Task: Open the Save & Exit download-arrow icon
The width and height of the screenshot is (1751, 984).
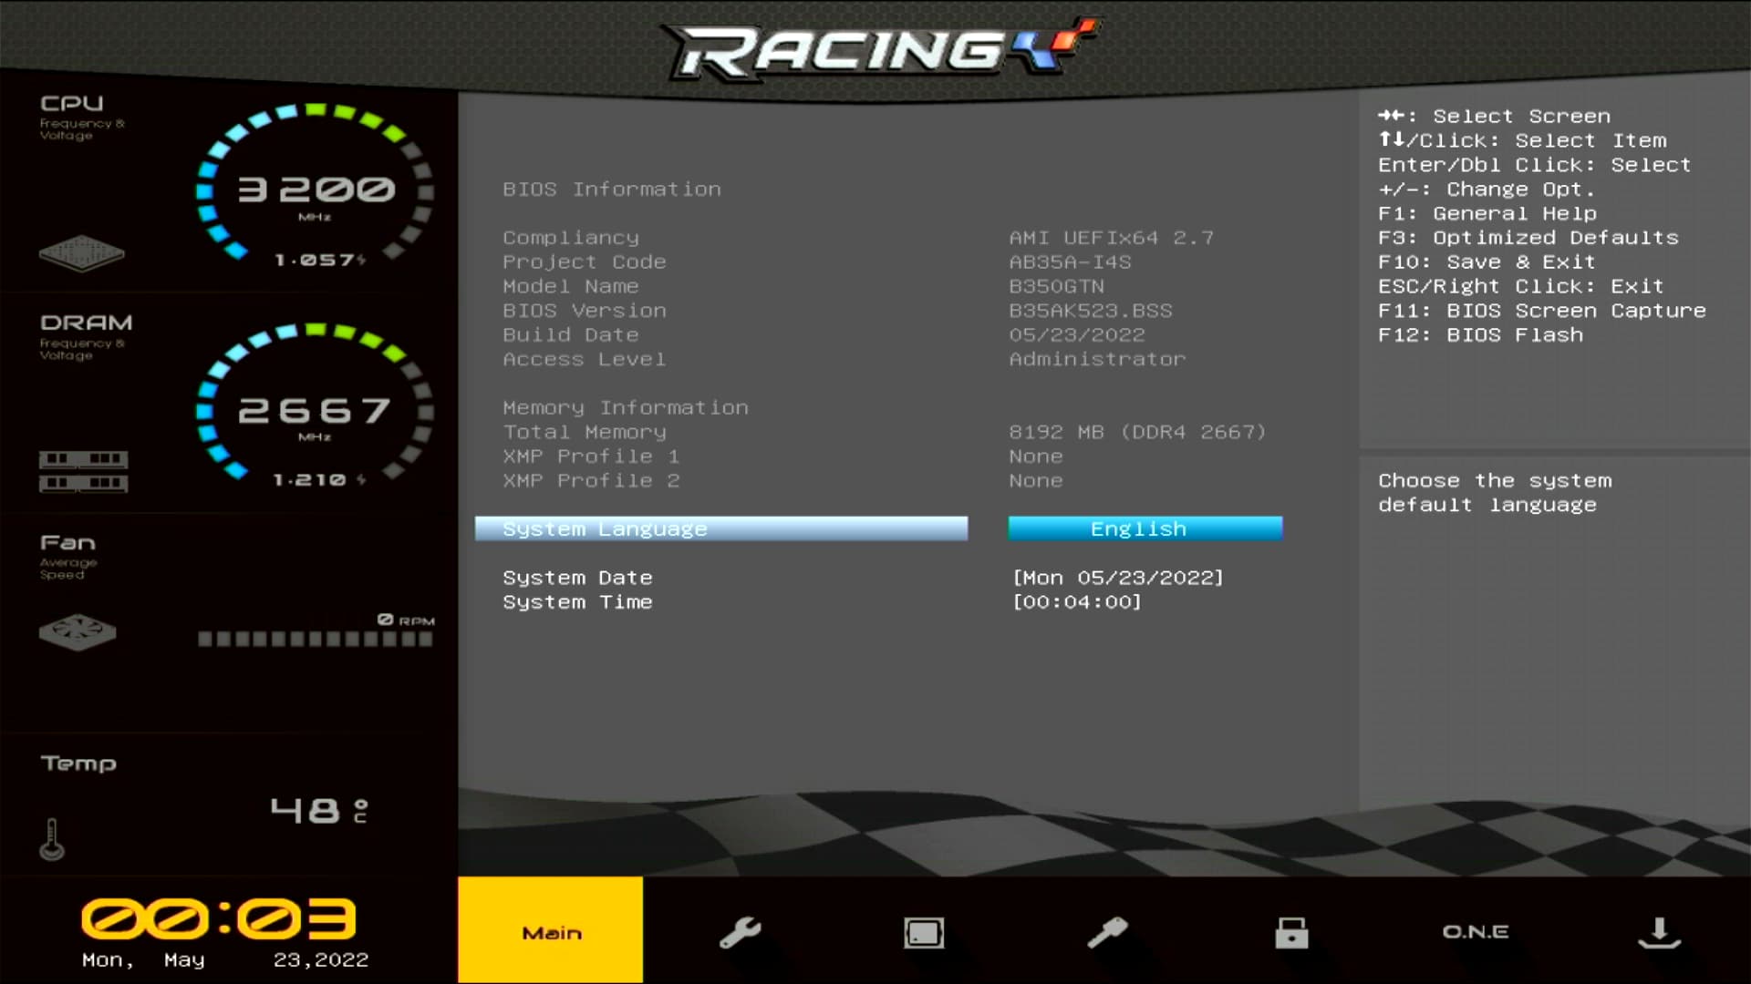Action: pos(1659,932)
